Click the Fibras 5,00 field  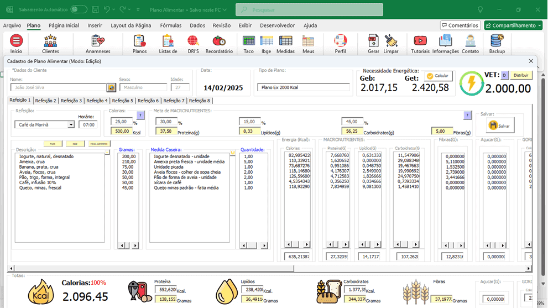441,131
